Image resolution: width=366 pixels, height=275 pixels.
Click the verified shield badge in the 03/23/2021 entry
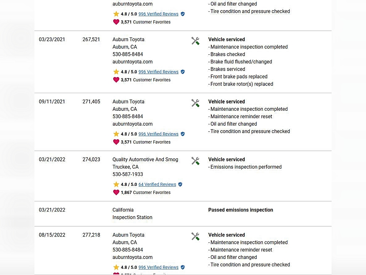[x=183, y=72]
